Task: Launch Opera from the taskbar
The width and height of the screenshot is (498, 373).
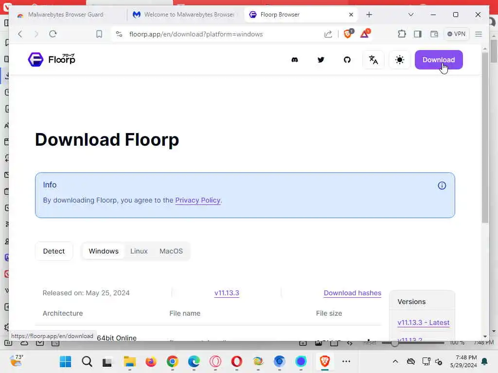Action: point(237,361)
